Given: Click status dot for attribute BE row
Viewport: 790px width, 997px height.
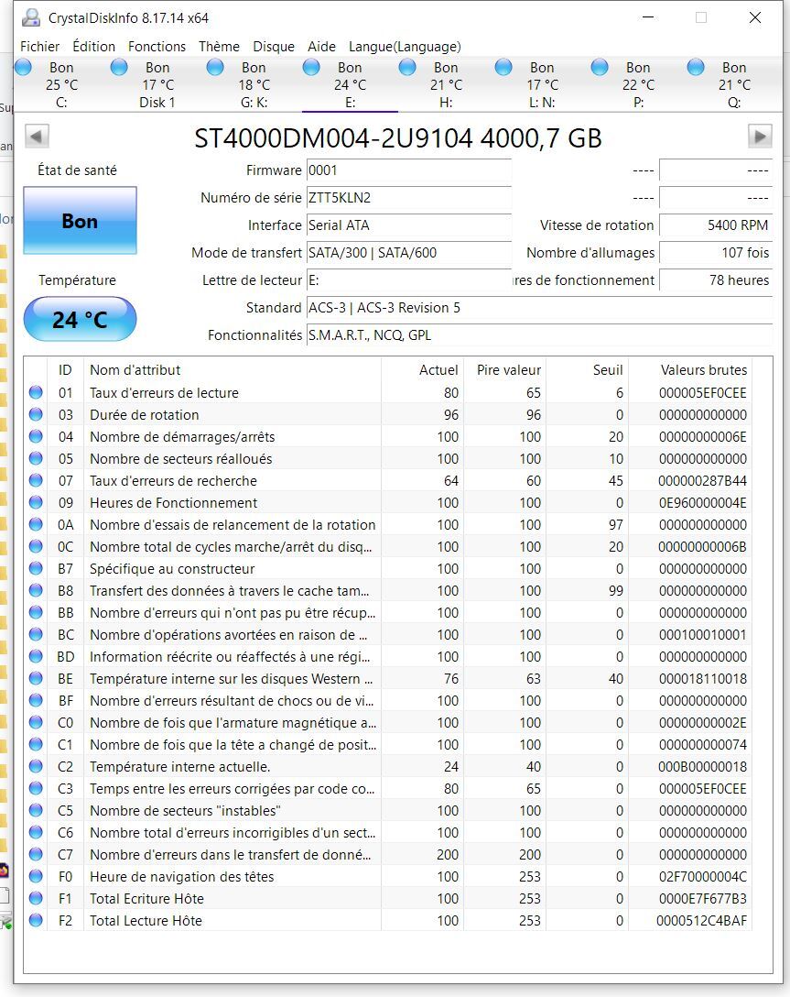Looking at the screenshot, I should click(36, 678).
